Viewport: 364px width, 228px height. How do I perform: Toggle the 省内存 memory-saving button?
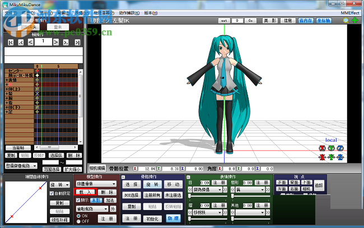click(306, 20)
